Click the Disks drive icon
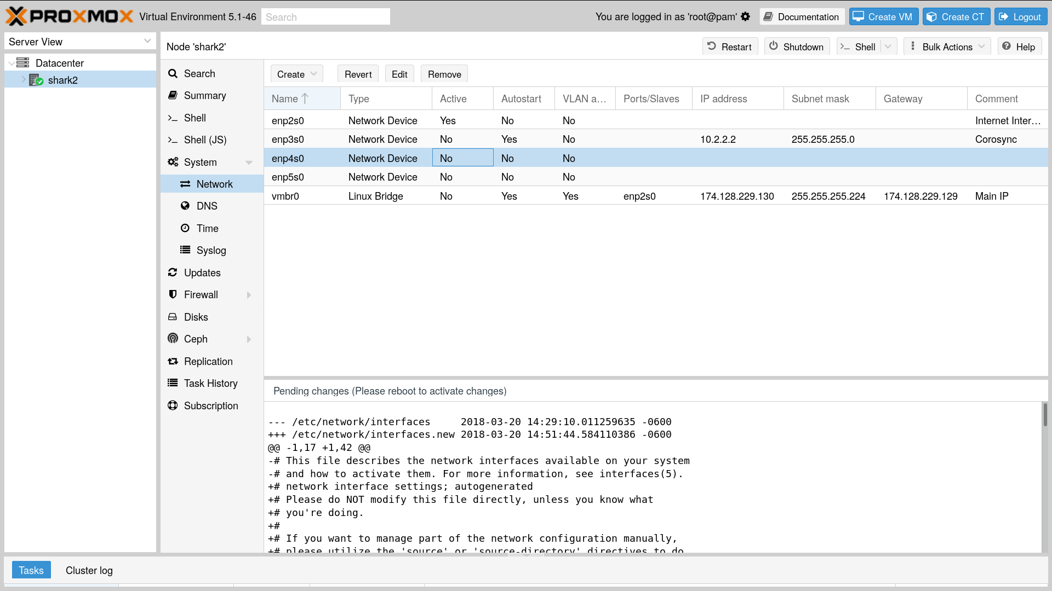 coord(173,317)
